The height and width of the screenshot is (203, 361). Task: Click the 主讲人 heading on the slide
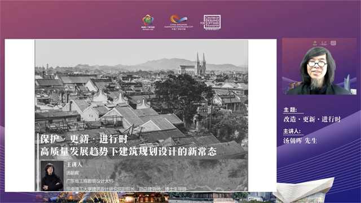(x=74, y=165)
